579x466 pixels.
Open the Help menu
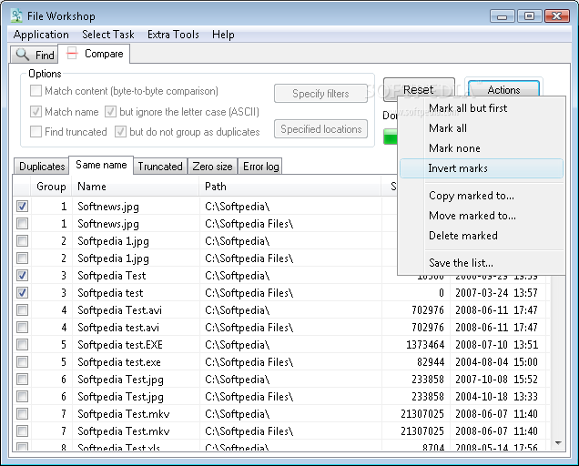(x=223, y=35)
